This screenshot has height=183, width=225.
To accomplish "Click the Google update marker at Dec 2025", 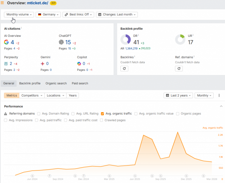I will click(x=186, y=176).
